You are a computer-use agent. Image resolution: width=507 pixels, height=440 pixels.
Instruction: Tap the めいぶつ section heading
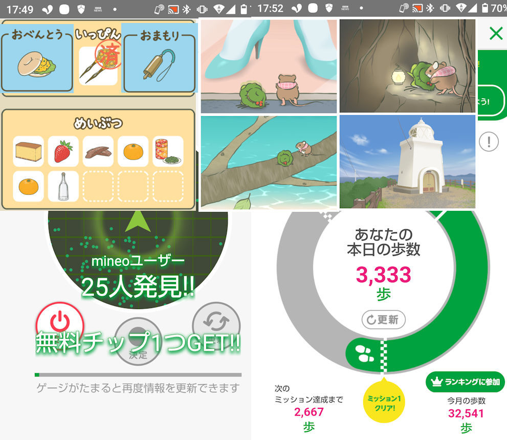(x=98, y=123)
